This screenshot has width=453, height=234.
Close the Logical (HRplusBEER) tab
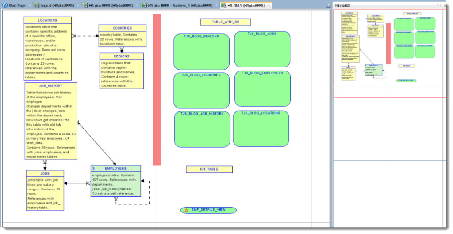(78, 5)
